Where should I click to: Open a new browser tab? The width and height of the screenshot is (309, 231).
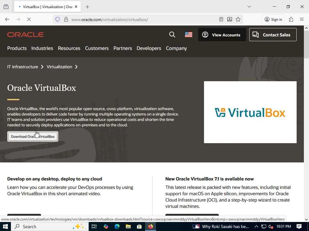coord(87,7)
